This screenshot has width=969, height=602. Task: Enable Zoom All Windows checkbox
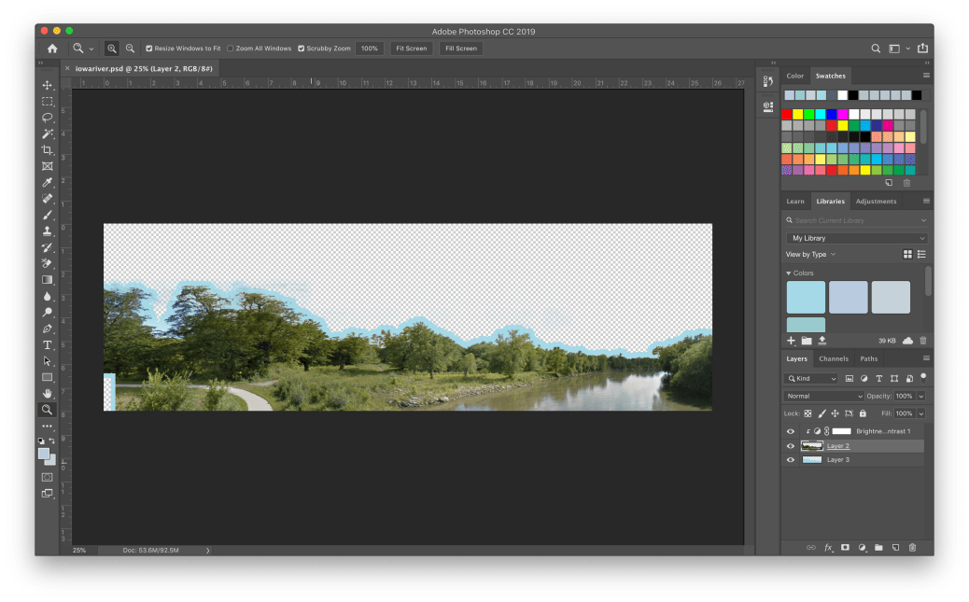pos(231,49)
